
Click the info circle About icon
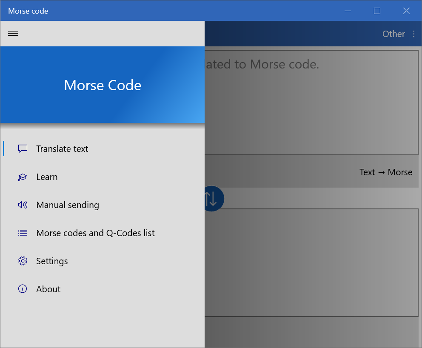click(23, 289)
